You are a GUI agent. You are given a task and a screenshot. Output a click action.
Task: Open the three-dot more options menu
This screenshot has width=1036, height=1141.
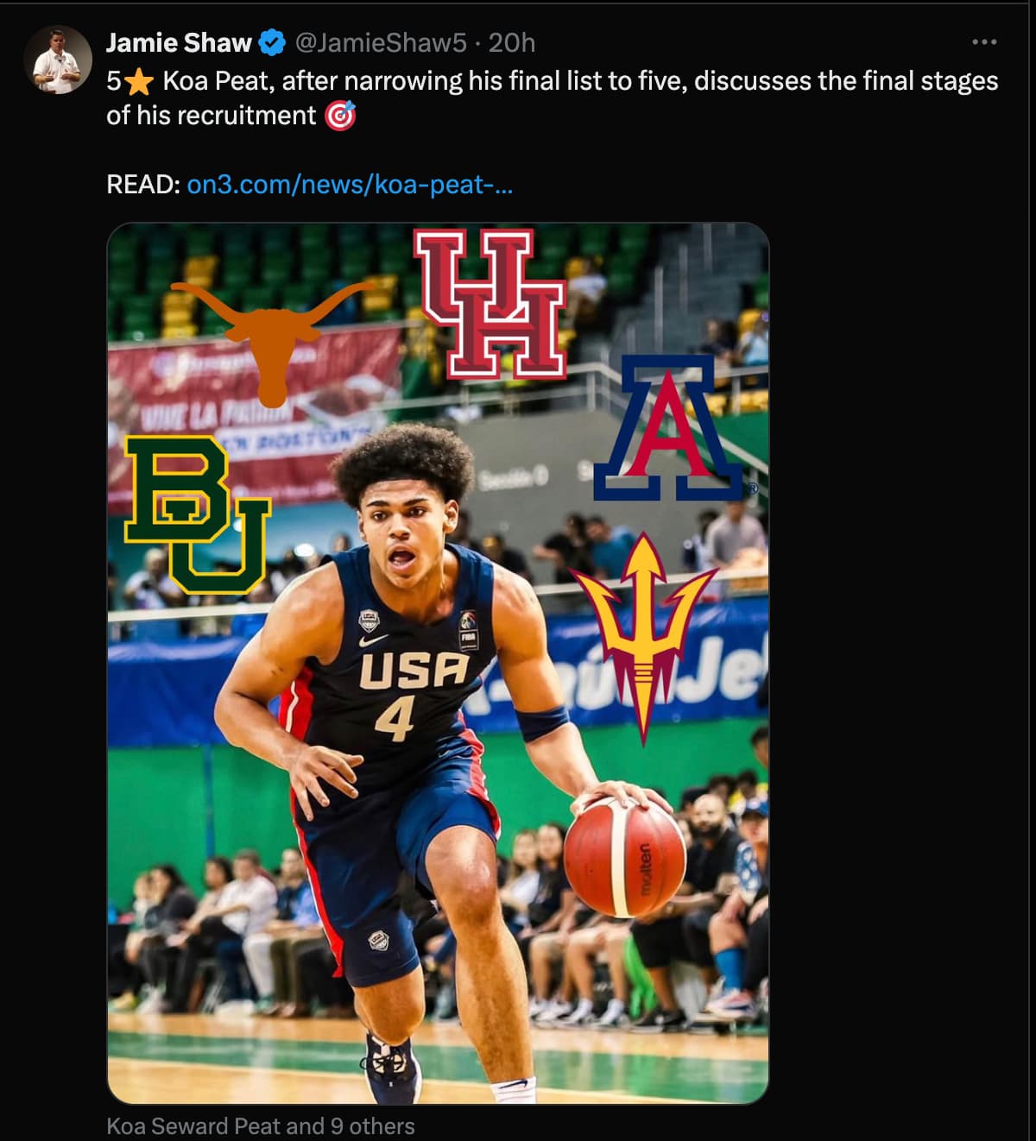tap(983, 42)
